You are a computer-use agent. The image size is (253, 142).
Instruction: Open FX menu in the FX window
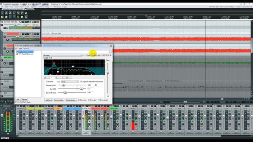16,49
